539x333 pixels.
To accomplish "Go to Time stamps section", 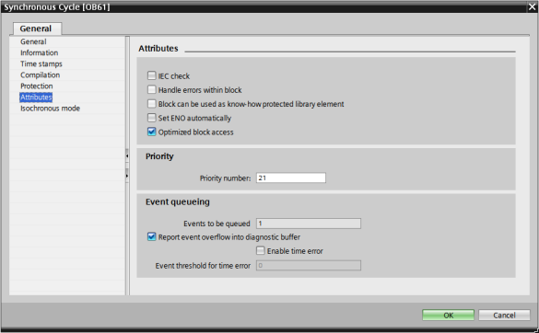I will (41, 63).
